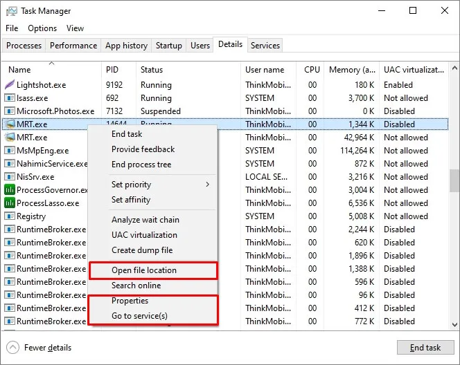Switch to the Processes tab
This screenshot has height=365, width=460.
24,46
